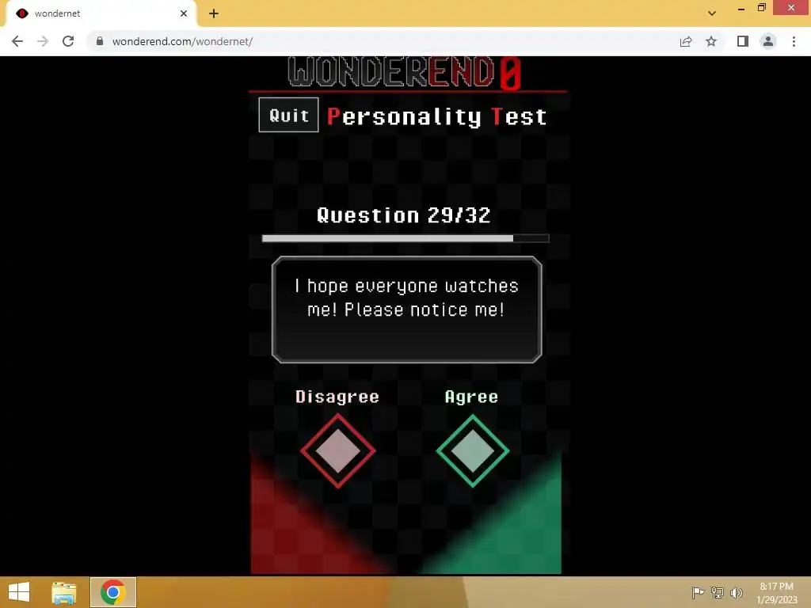Close the wondernet tab
Image resolution: width=811 pixels, height=608 pixels.
[184, 13]
